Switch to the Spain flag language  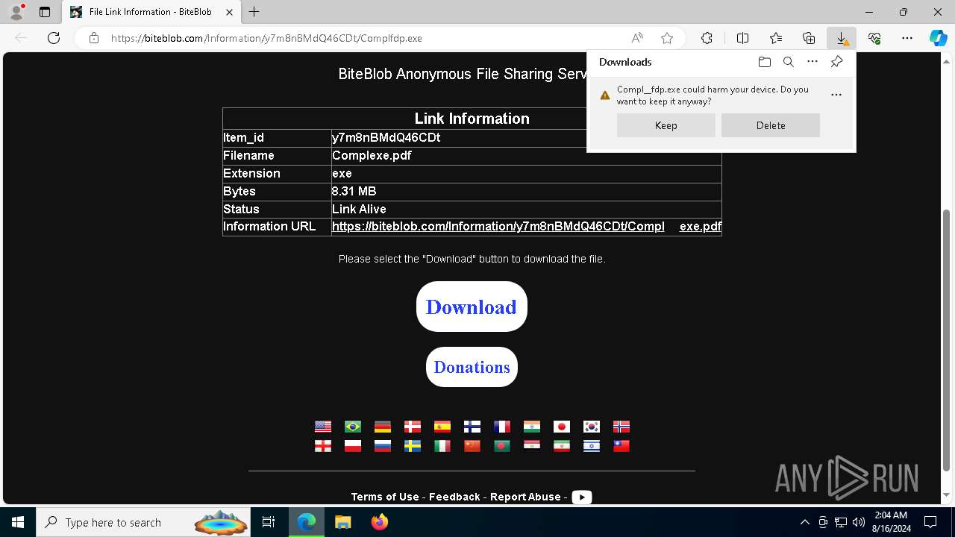442,427
